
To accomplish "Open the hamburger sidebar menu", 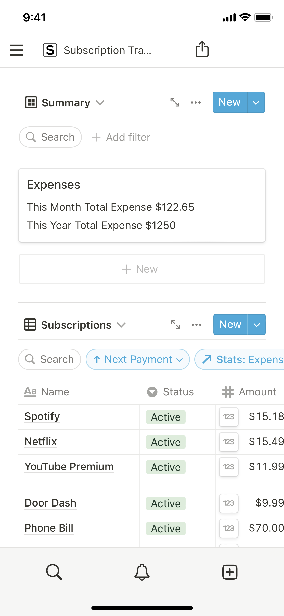I will tap(17, 50).
